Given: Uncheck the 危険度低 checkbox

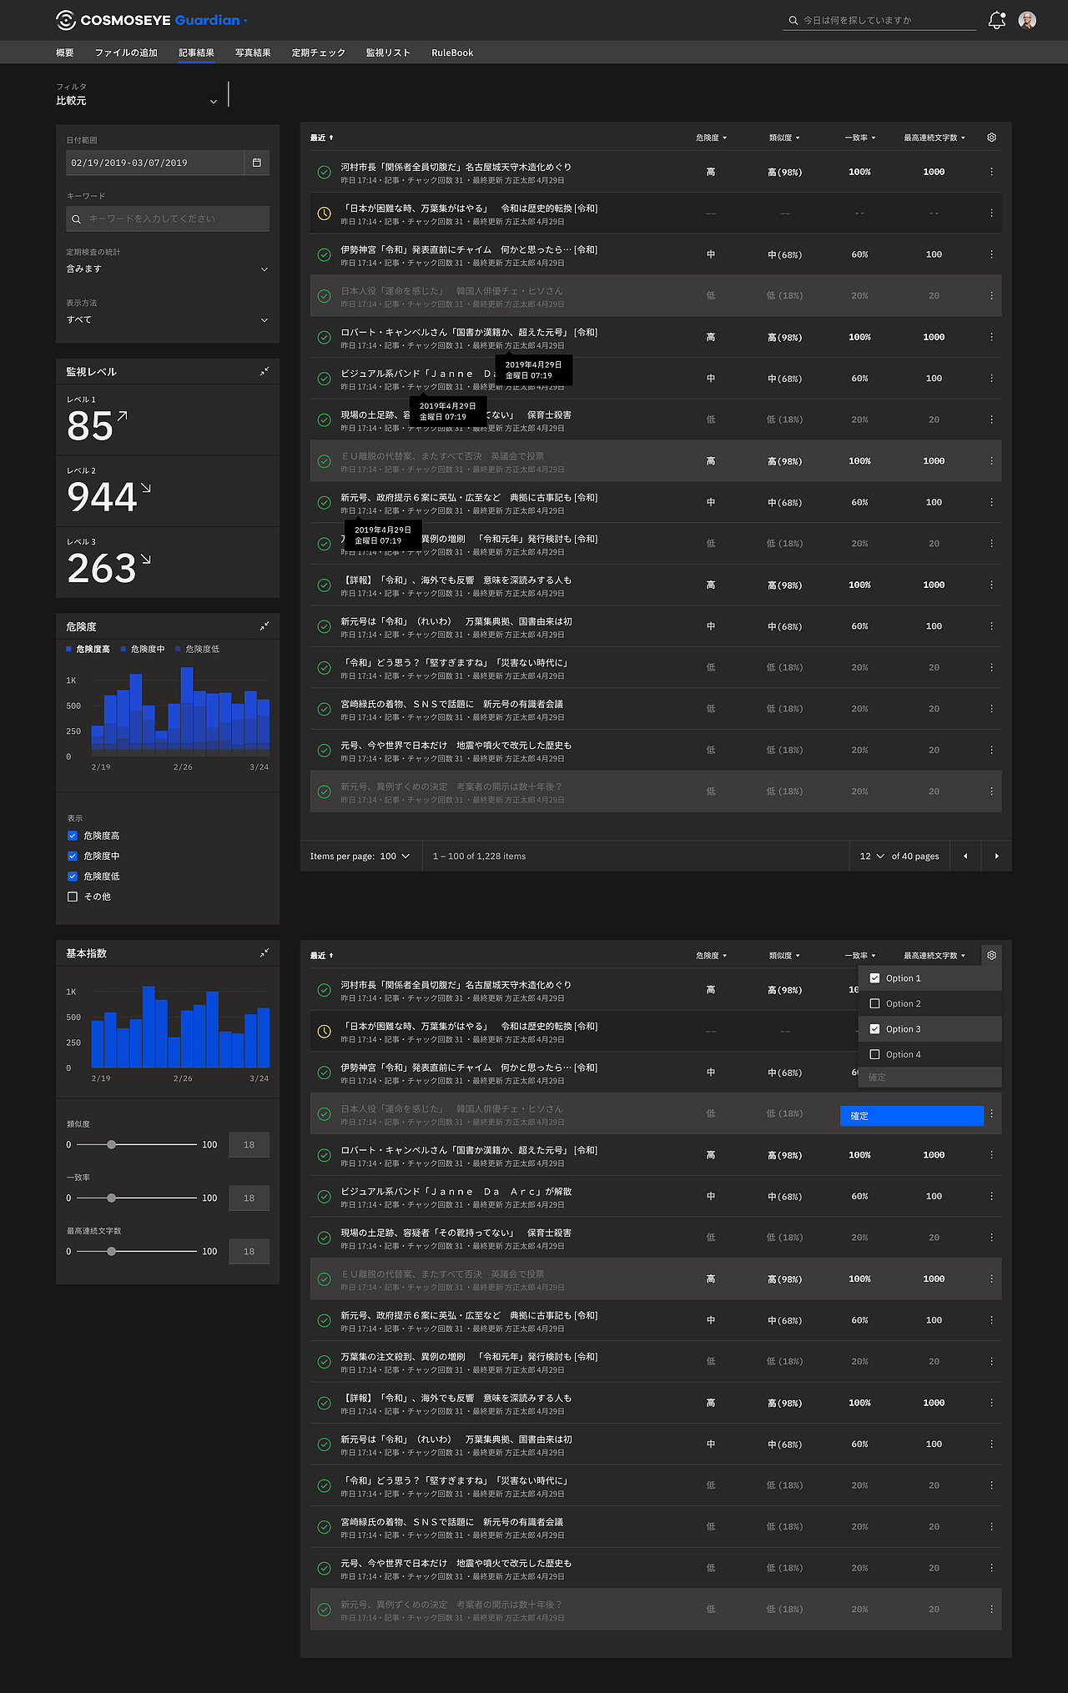Looking at the screenshot, I should point(73,877).
